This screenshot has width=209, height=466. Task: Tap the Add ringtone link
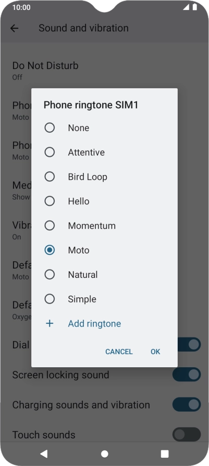94,323
